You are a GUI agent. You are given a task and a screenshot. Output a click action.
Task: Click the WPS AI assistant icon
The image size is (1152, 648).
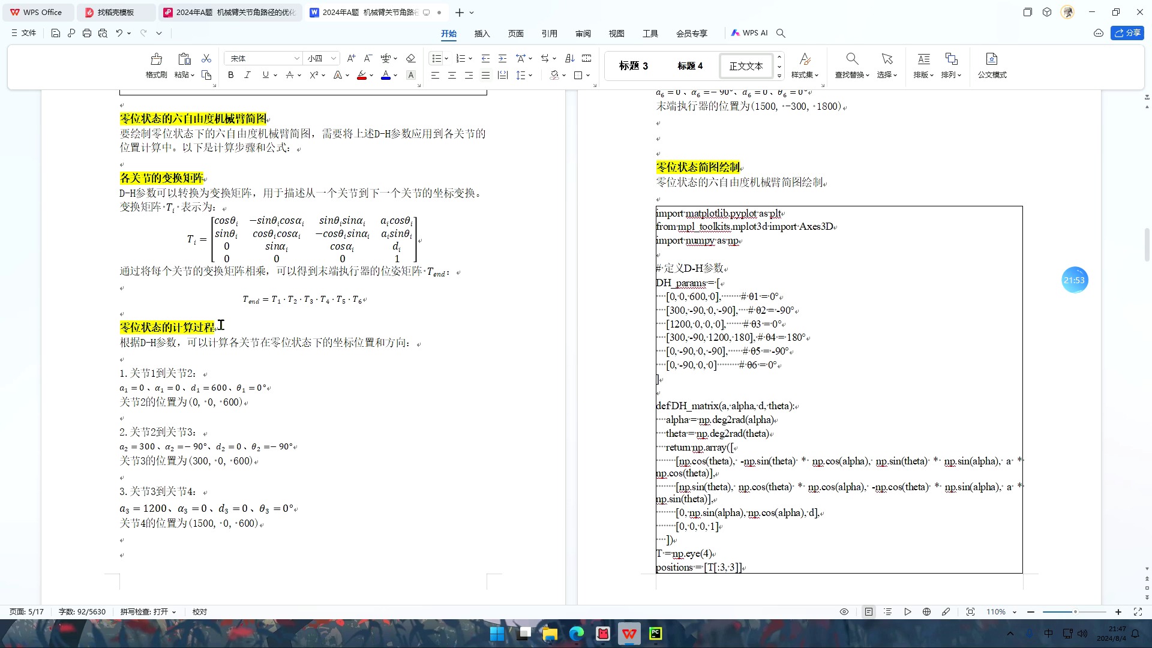click(x=748, y=32)
